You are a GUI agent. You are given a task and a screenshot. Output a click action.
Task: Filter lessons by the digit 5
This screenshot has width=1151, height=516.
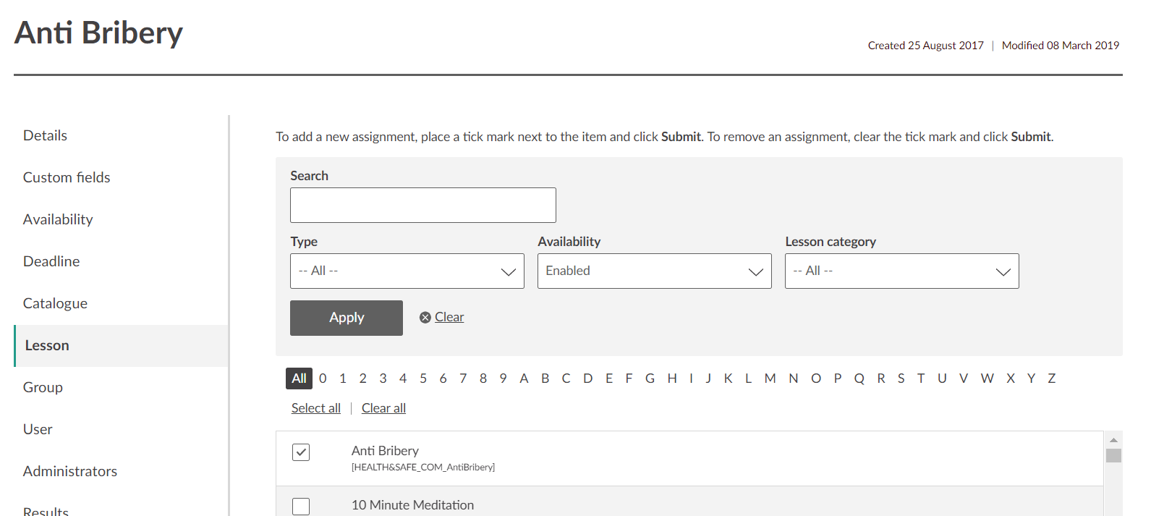click(x=423, y=378)
